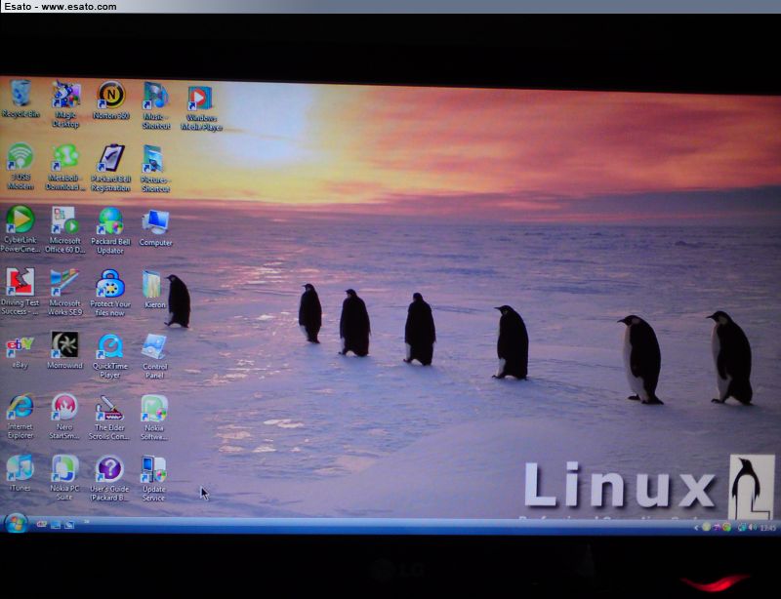Open Norton 360 desktop icon
Image resolution: width=781 pixels, height=599 pixels.
coord(110,100)
